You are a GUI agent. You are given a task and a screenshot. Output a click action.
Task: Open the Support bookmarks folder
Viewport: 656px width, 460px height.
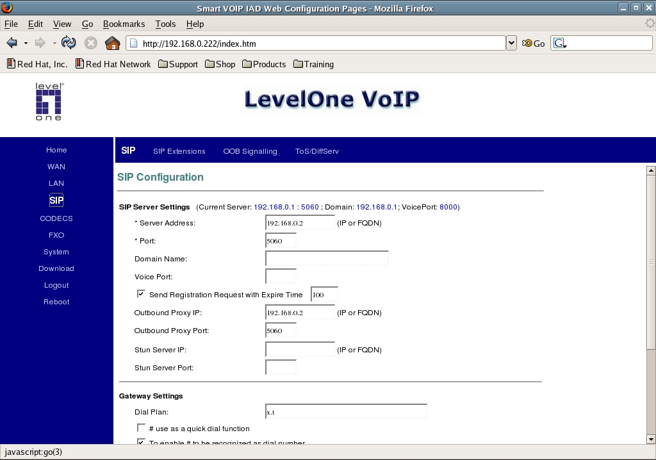coord(177,64)
